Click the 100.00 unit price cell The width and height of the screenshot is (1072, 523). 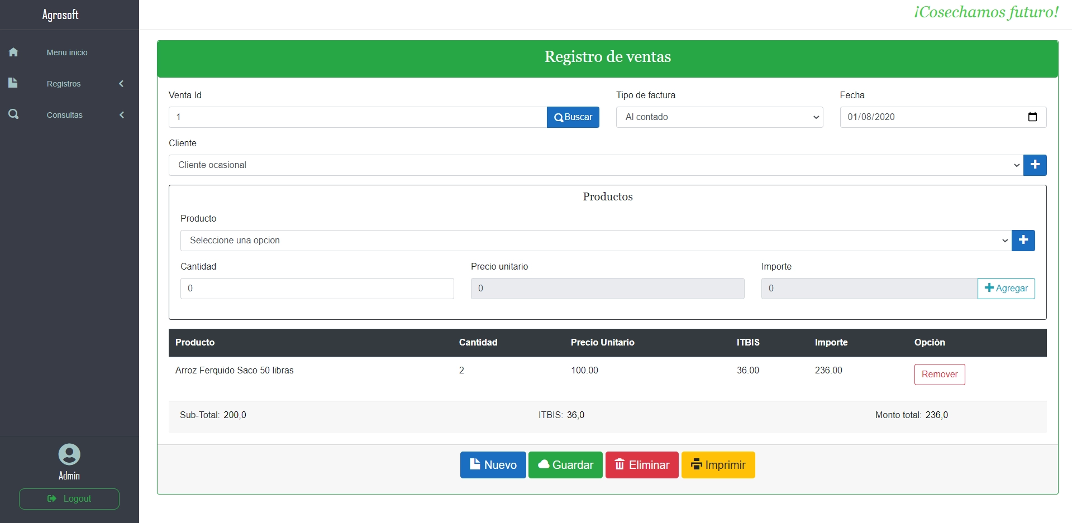[584, 371]
